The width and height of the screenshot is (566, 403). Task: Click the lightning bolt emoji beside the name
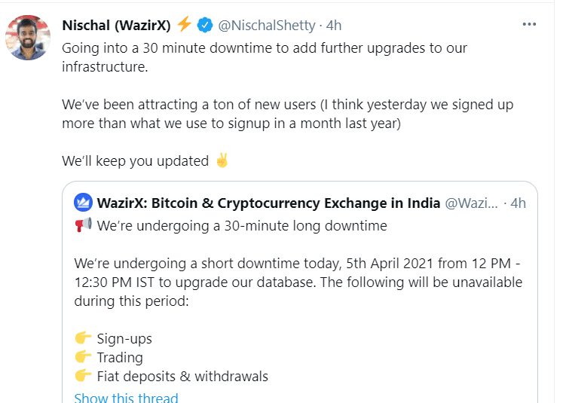[x=185, y=25]
